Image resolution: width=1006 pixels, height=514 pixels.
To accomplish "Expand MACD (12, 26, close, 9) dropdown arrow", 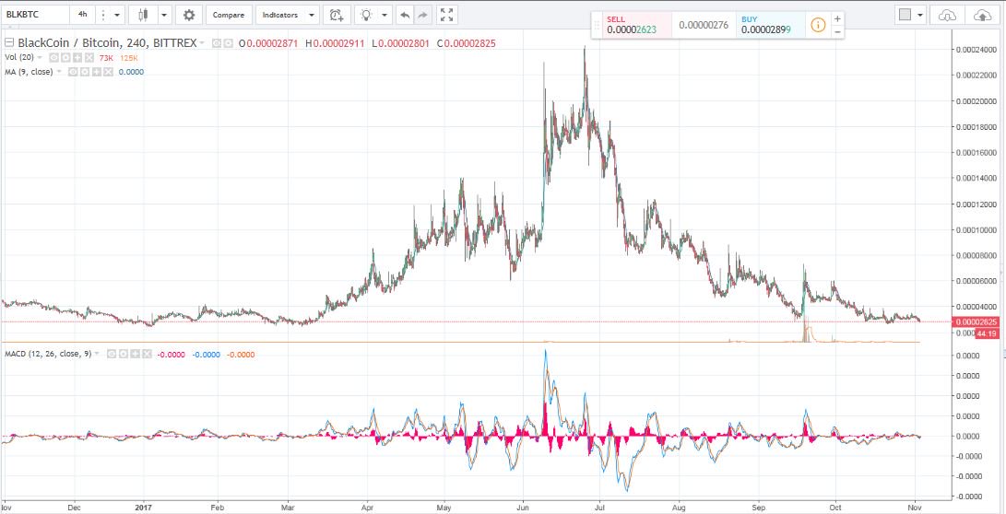I will [97, 354].
